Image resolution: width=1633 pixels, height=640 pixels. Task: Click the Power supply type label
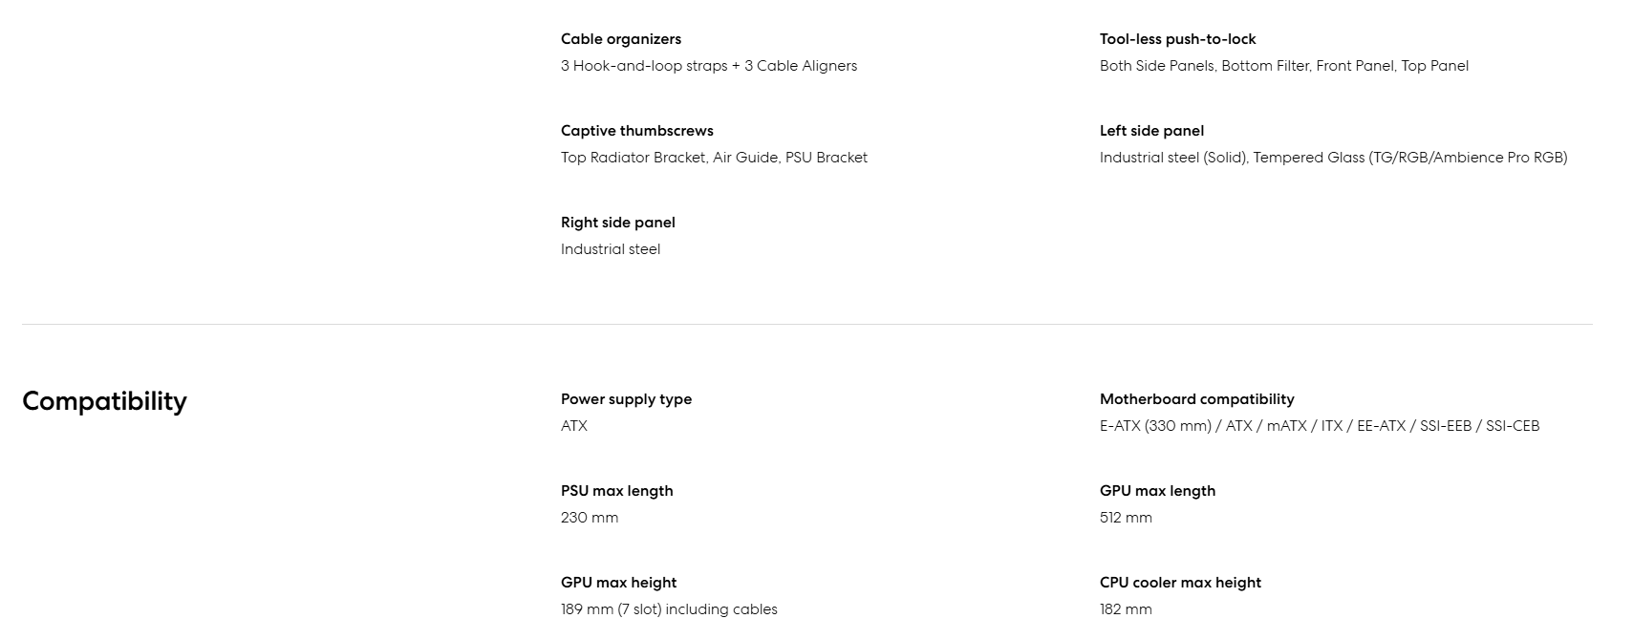(626, 399)
